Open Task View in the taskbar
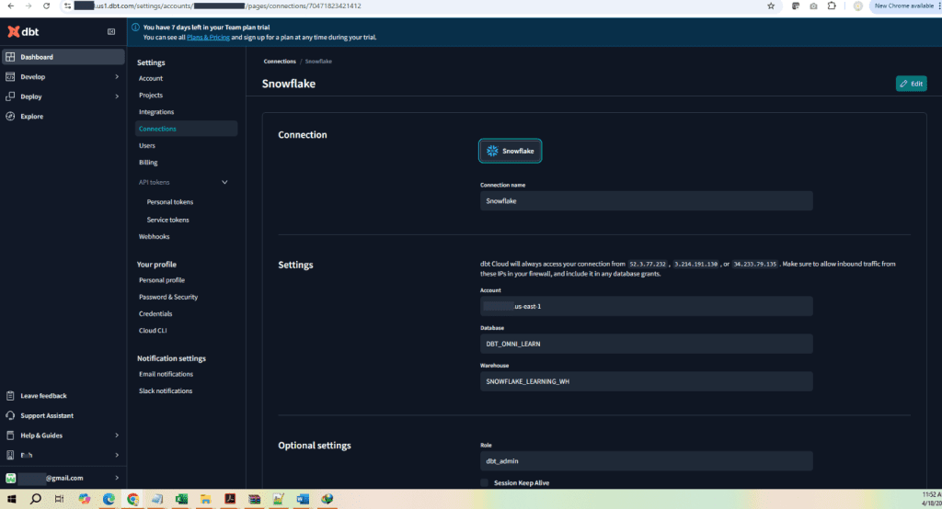942x509 pixels. 59,499
